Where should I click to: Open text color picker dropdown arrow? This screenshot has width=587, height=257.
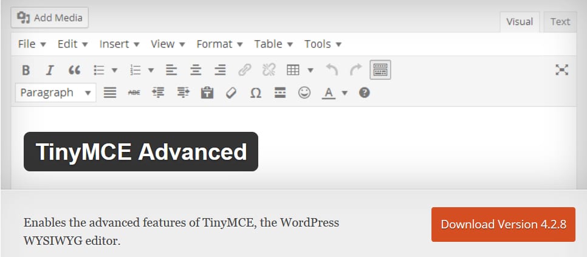(x=345, y=93)
